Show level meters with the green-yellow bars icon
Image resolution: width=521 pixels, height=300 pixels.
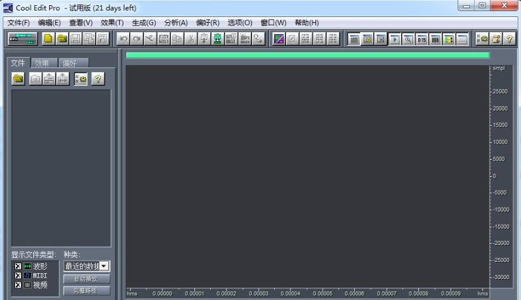[448, 39]
